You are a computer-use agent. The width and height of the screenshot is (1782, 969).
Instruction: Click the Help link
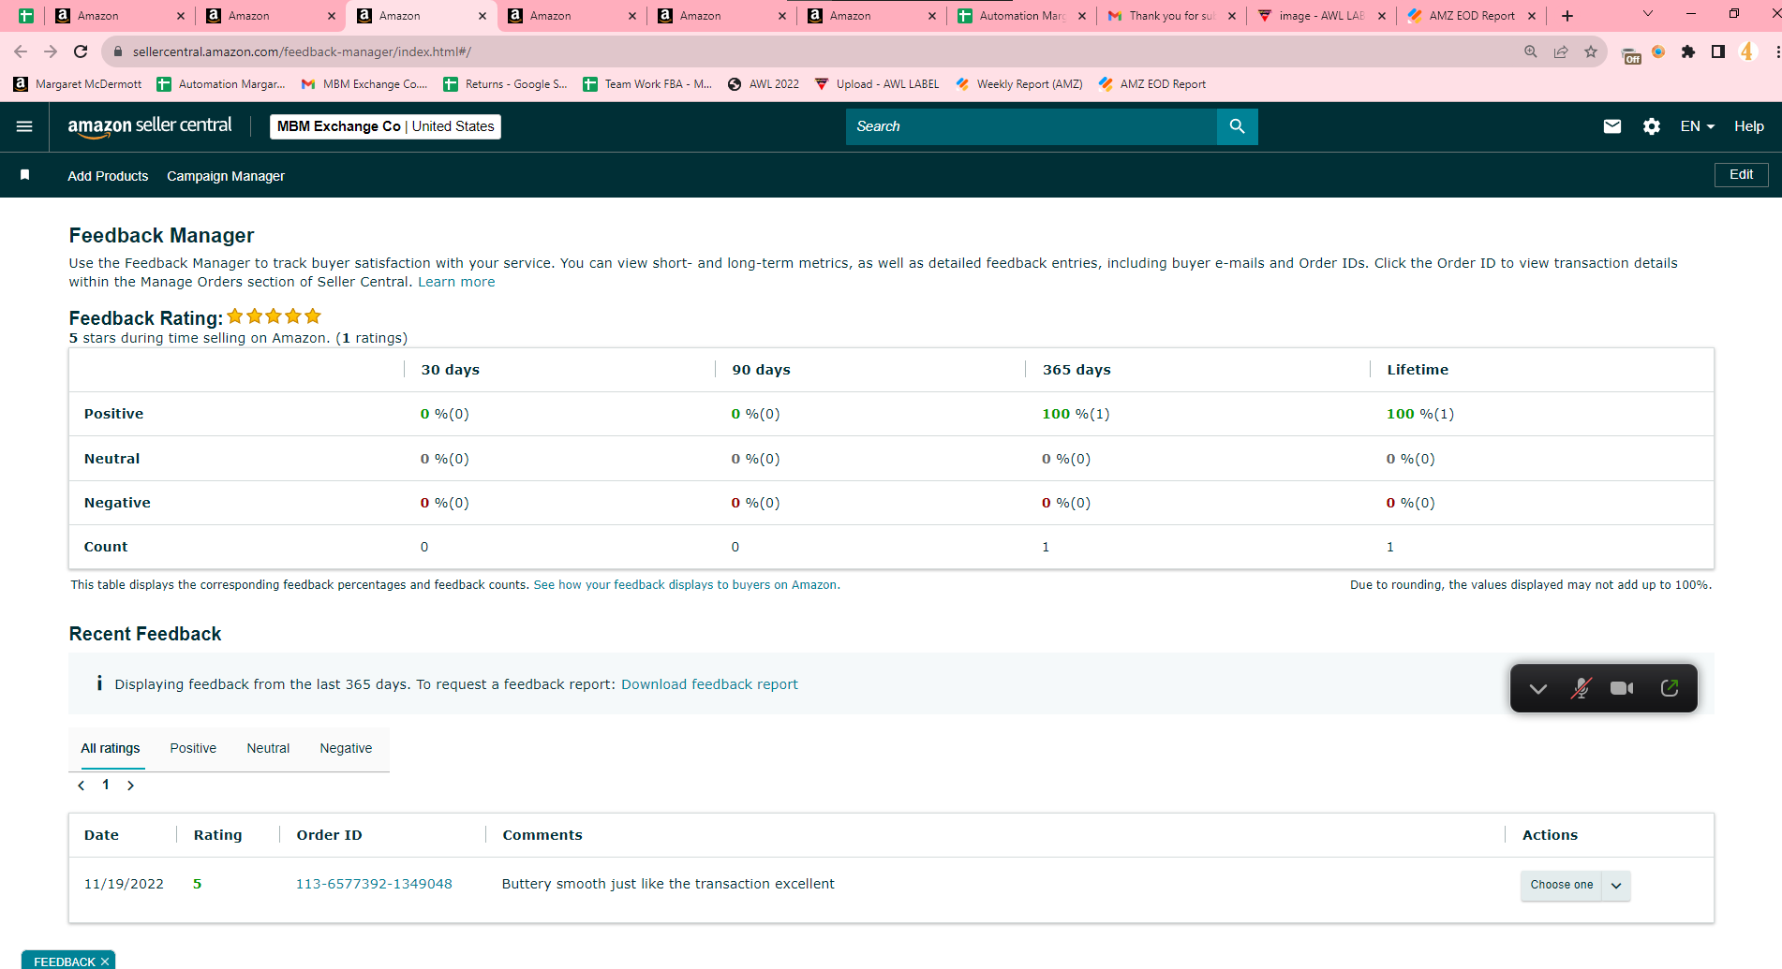pos(1748,126)
